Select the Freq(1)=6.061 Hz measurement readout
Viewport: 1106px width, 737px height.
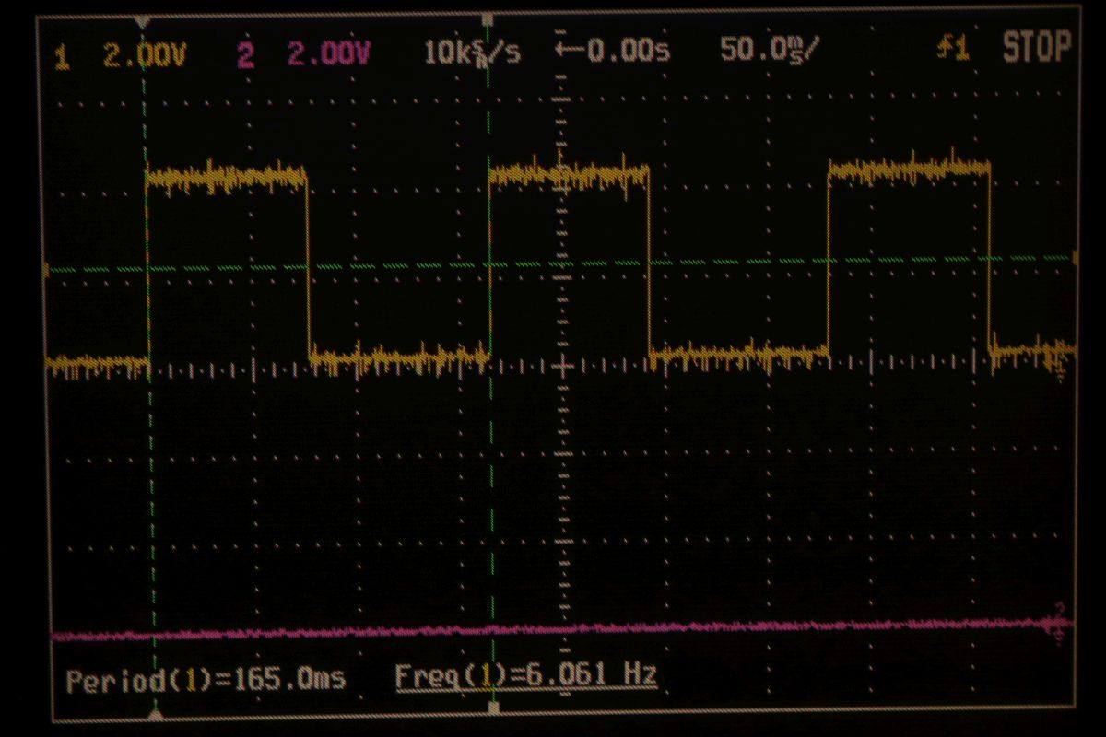(x=525, y=675)
